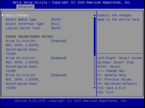Open the Advanced tab
This screenshot has height=108, width=145.
coord(25,7)
